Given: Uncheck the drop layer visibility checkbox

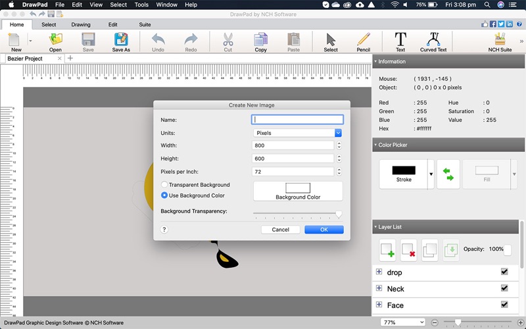Looking at the screenshot, I should tap(504, 272).
